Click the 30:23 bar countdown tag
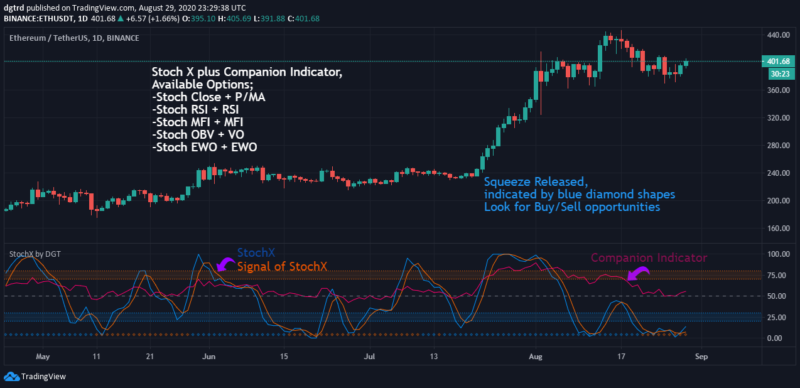 780,73
